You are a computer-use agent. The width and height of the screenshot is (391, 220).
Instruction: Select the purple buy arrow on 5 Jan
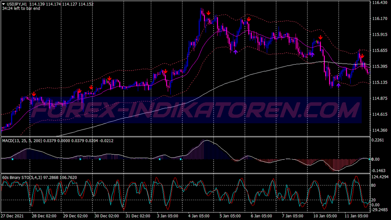[235, 52]
